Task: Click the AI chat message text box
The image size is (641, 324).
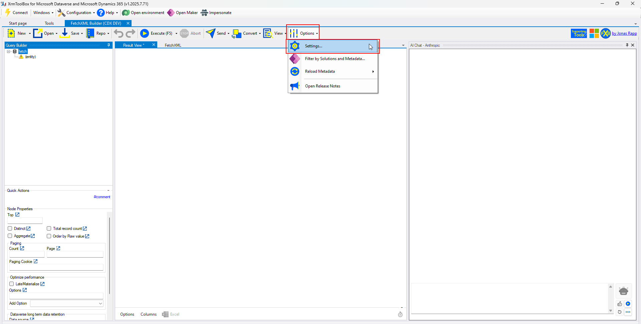Action: [x=510, y=298]
